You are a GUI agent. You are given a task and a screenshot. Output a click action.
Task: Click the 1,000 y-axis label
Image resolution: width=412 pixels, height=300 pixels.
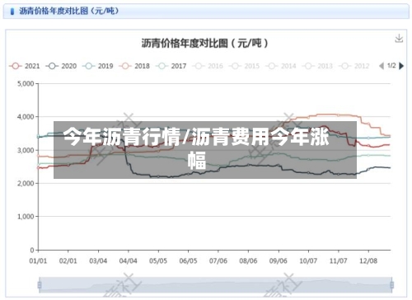26,217
